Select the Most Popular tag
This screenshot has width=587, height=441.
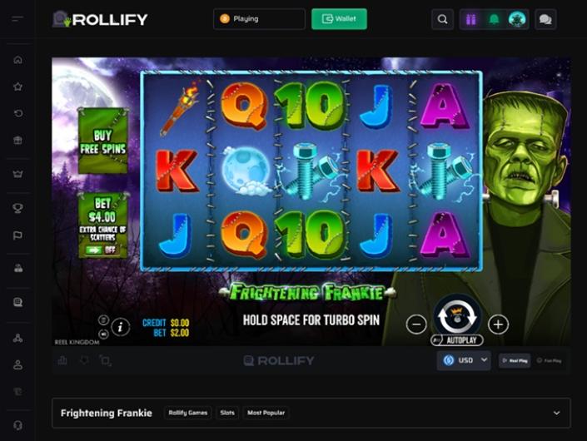click(x=266, y=413)
